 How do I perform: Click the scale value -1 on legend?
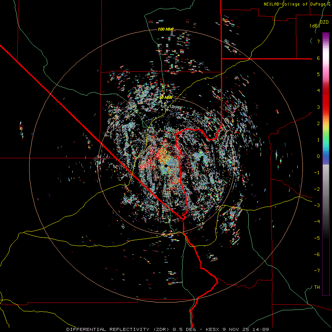(x=317, y=173)
